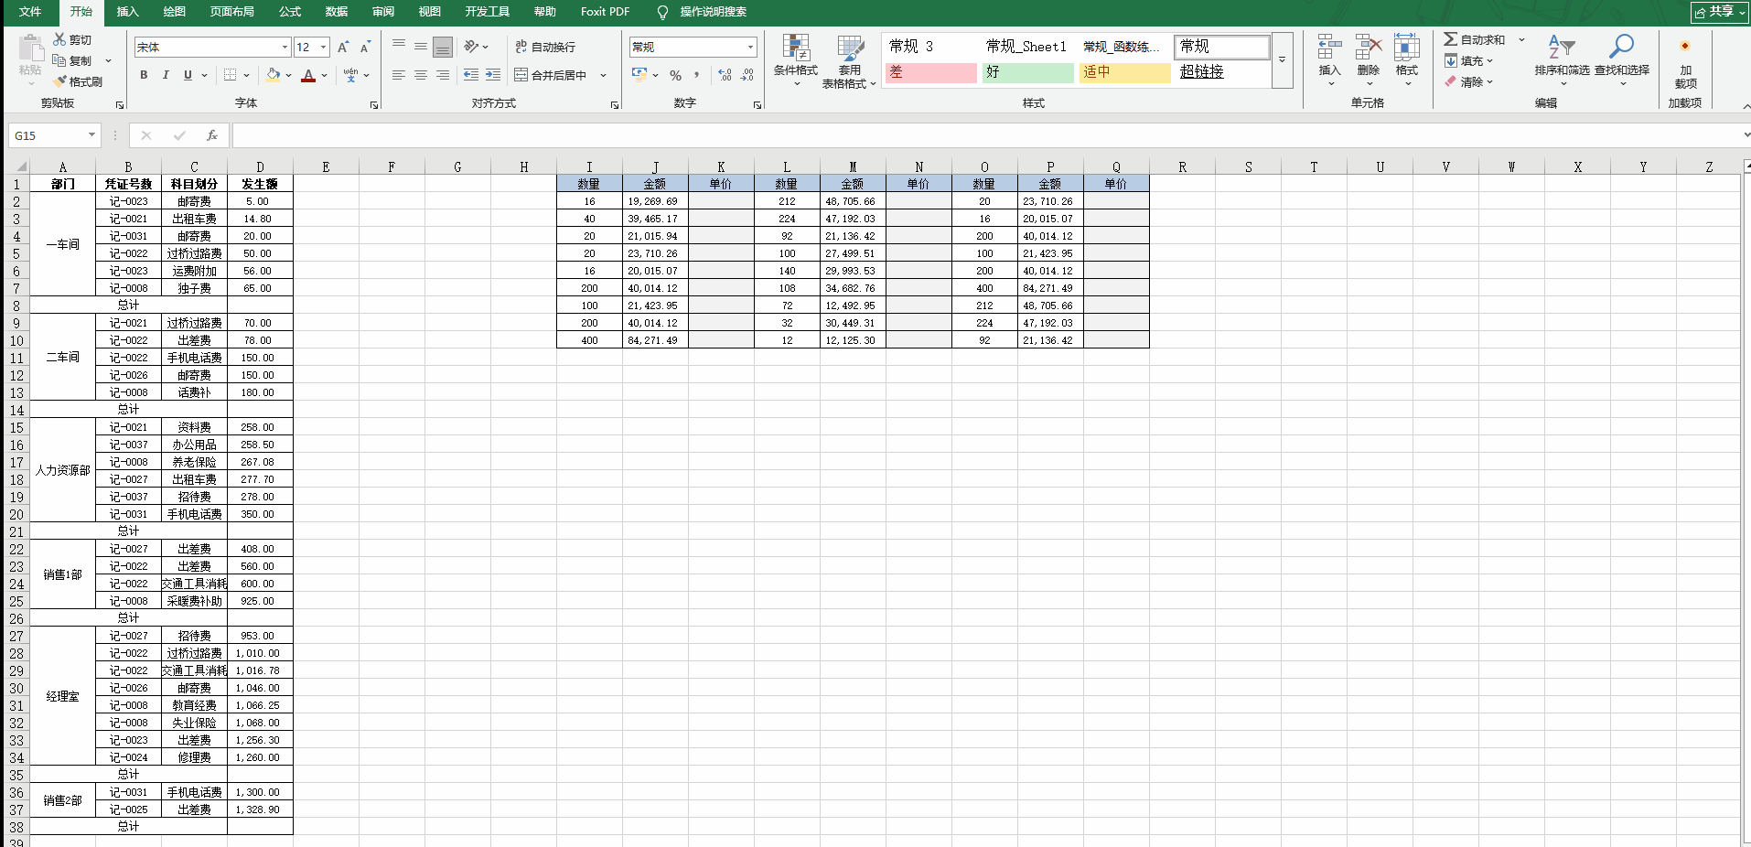Image resolution: width=1751 pixels, height=847 pixels.
Task: Click the format painter (格式刷) icon
Action: [60, 81]
